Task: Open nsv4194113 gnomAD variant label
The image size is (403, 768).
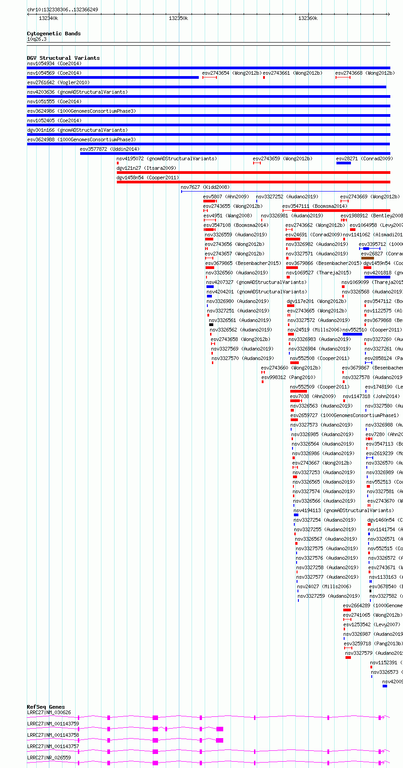Action: (x=344, y=510)
